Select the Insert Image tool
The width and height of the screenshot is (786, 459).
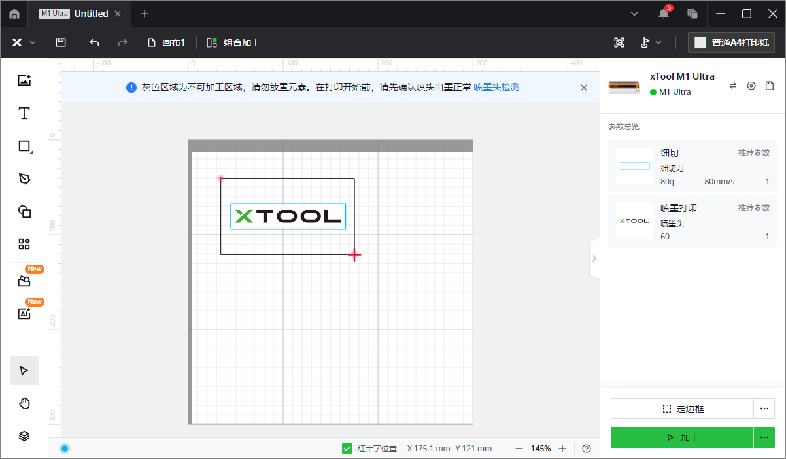tap(24, 80)
